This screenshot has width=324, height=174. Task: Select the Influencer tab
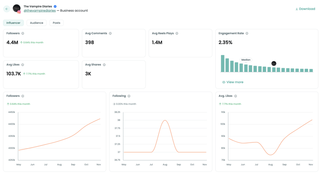pos(14,23)
